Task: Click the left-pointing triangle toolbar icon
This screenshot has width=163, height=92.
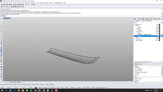Action: point(18,7)
